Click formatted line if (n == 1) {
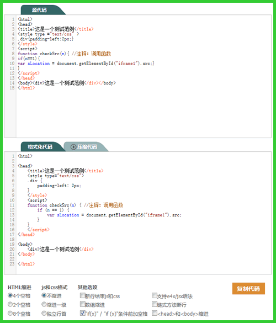The image size is (276, 323). click(54, 210)
